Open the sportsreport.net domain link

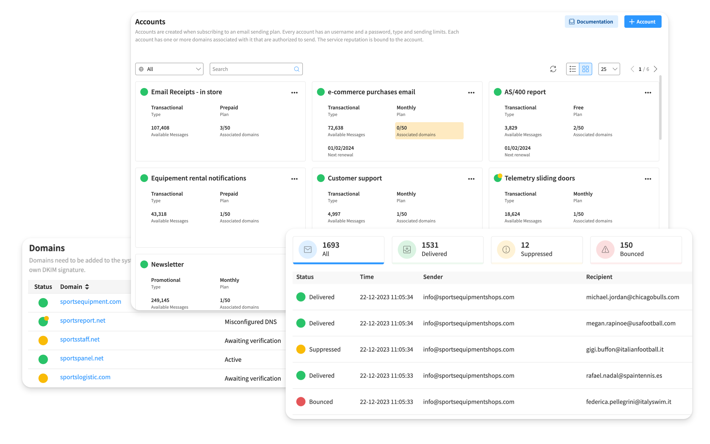(x=82, y=320)
